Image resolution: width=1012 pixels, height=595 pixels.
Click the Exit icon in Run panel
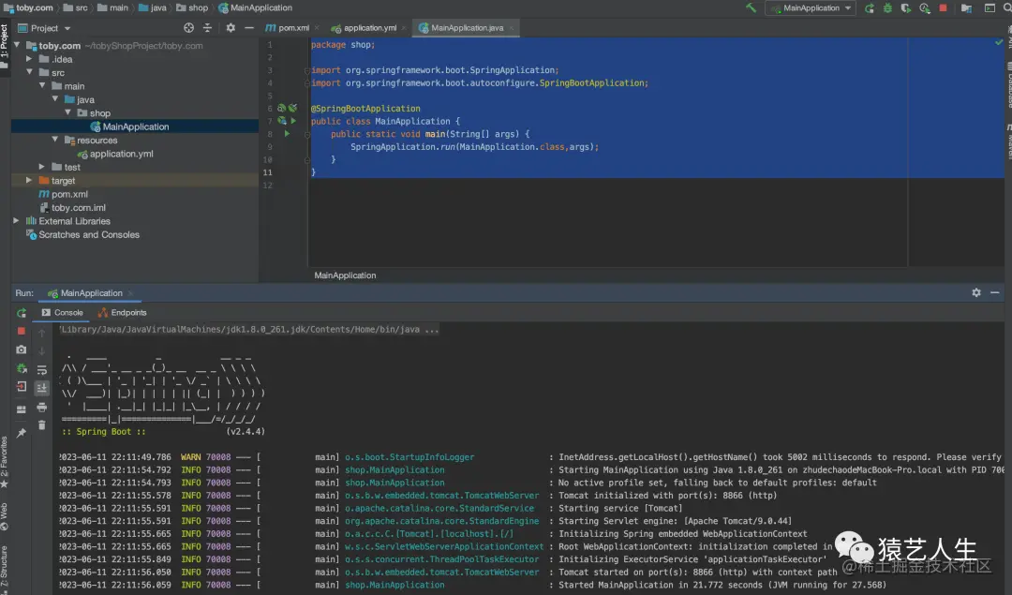(22, 387)
